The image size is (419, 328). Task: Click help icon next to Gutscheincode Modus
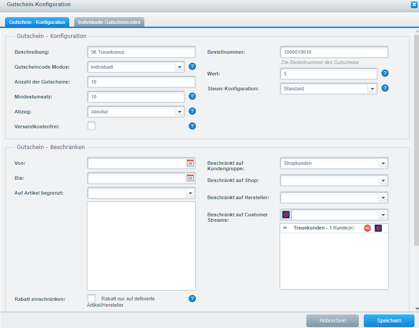[192, 67]
